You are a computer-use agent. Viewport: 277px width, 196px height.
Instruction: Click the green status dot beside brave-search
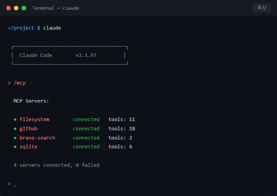[x=15, y=138]
